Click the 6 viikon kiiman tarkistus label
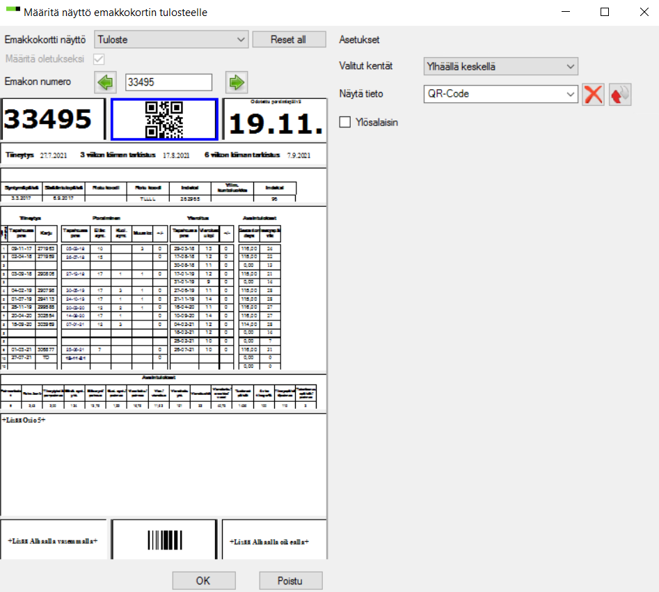The height and width of the screenshot is (592, 659). [x=242, y=155]
